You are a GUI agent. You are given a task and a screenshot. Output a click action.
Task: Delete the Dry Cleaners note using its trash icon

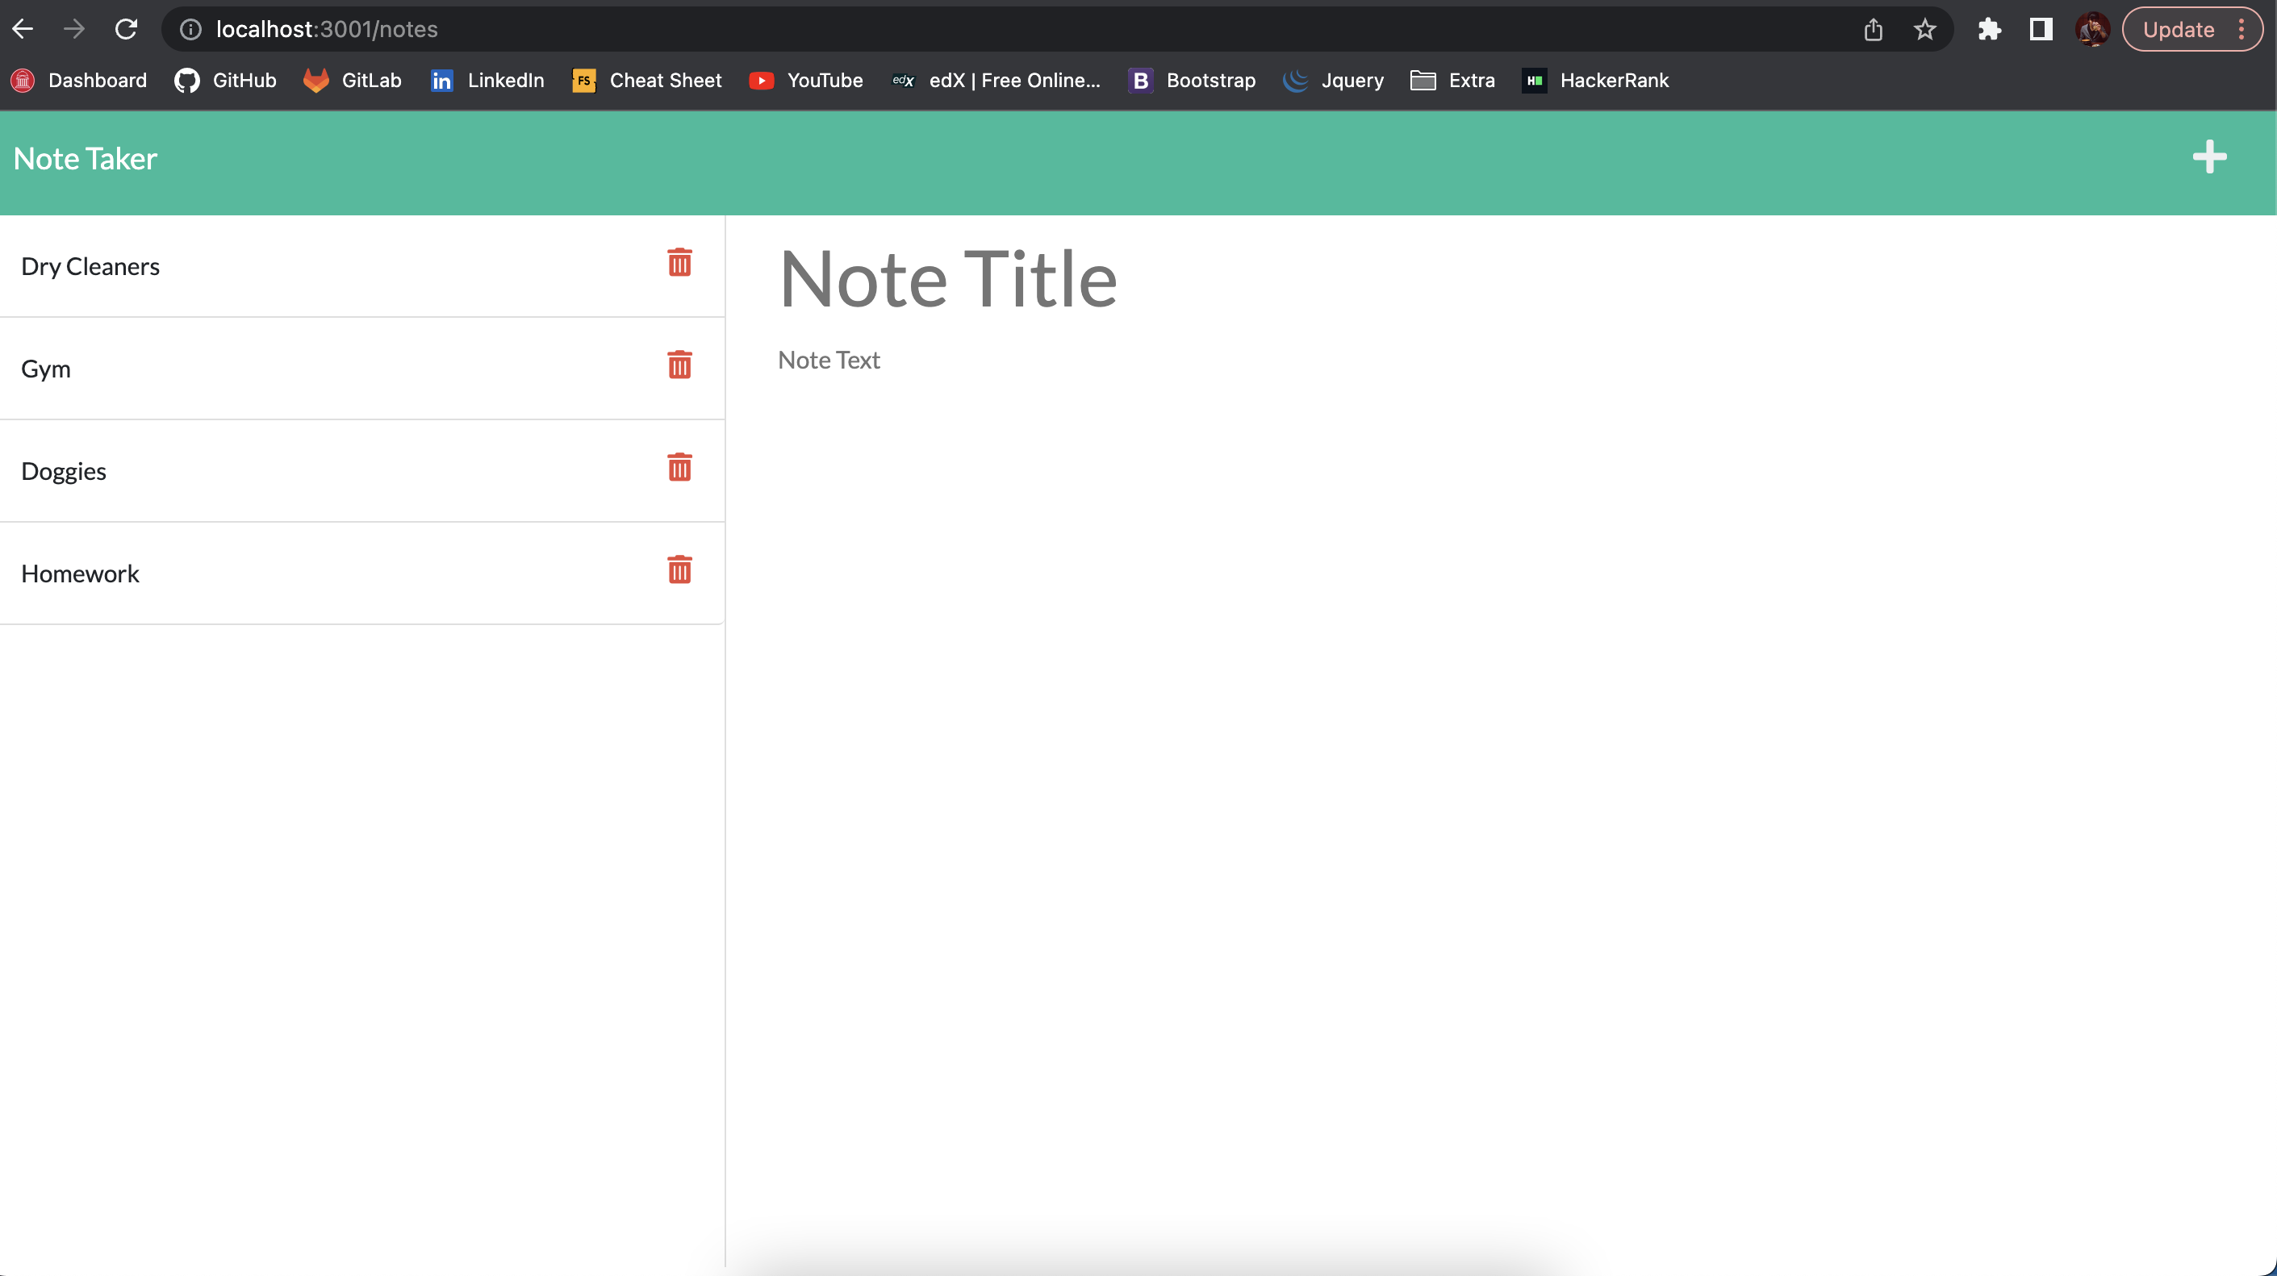(x=679, y=262)
